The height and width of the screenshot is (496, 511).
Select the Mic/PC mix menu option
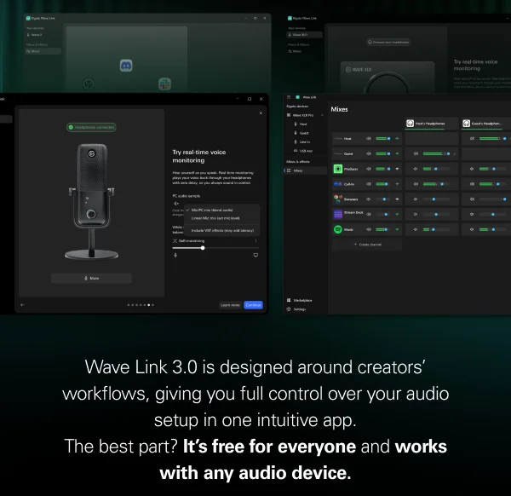point(222,210)
